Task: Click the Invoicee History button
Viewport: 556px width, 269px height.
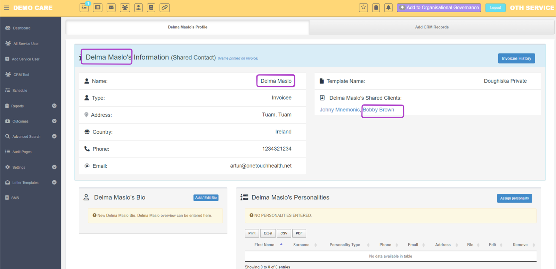Action: (516, 58)
